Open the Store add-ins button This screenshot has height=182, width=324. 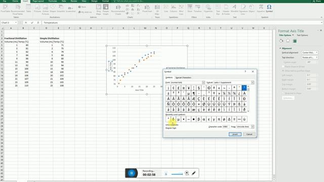pyautogui.click(x=82, y=7)
